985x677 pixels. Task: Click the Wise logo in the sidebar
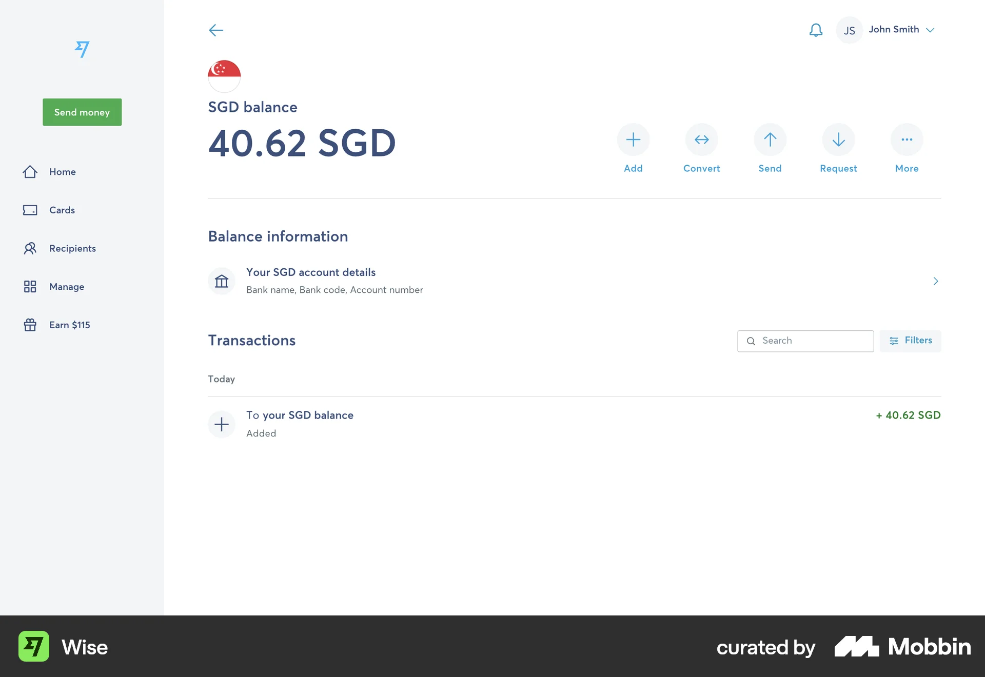82,49
